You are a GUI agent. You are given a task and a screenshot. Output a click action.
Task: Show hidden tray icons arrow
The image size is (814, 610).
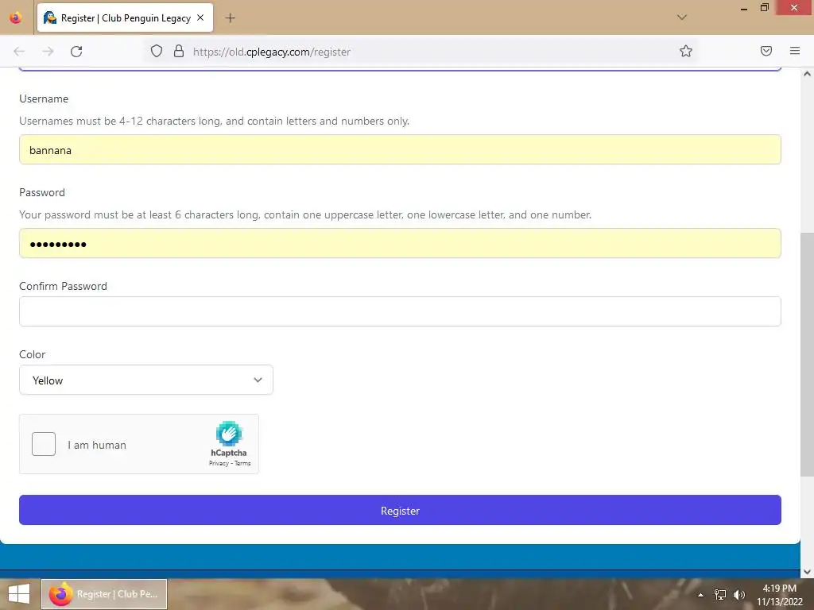pyautogui.click(x=700, y=595)
